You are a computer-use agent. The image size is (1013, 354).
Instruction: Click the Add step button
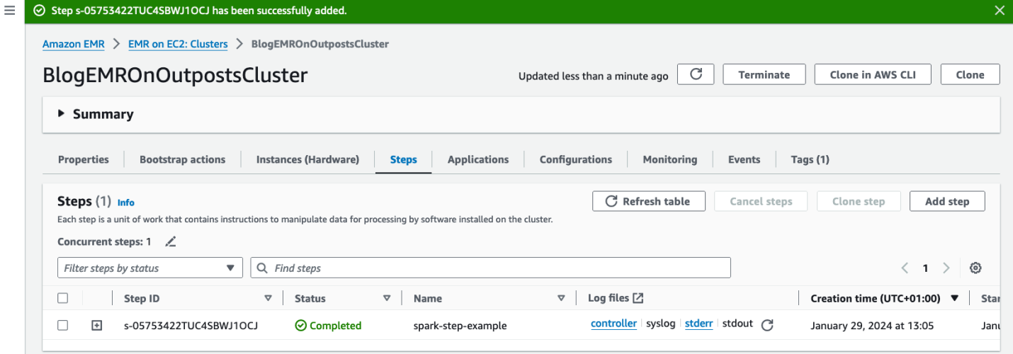(x=947, y=201)
